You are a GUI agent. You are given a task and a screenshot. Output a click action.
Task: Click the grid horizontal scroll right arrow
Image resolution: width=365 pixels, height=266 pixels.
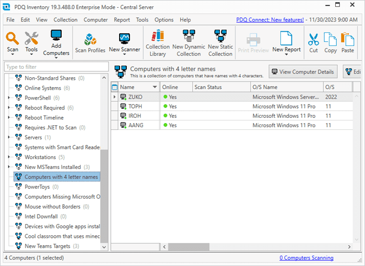click(x=349, y=247)
